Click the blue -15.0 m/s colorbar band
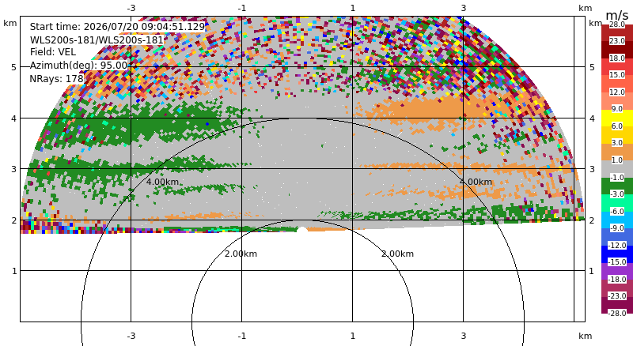633x346 pixels. tap(617, 254)
